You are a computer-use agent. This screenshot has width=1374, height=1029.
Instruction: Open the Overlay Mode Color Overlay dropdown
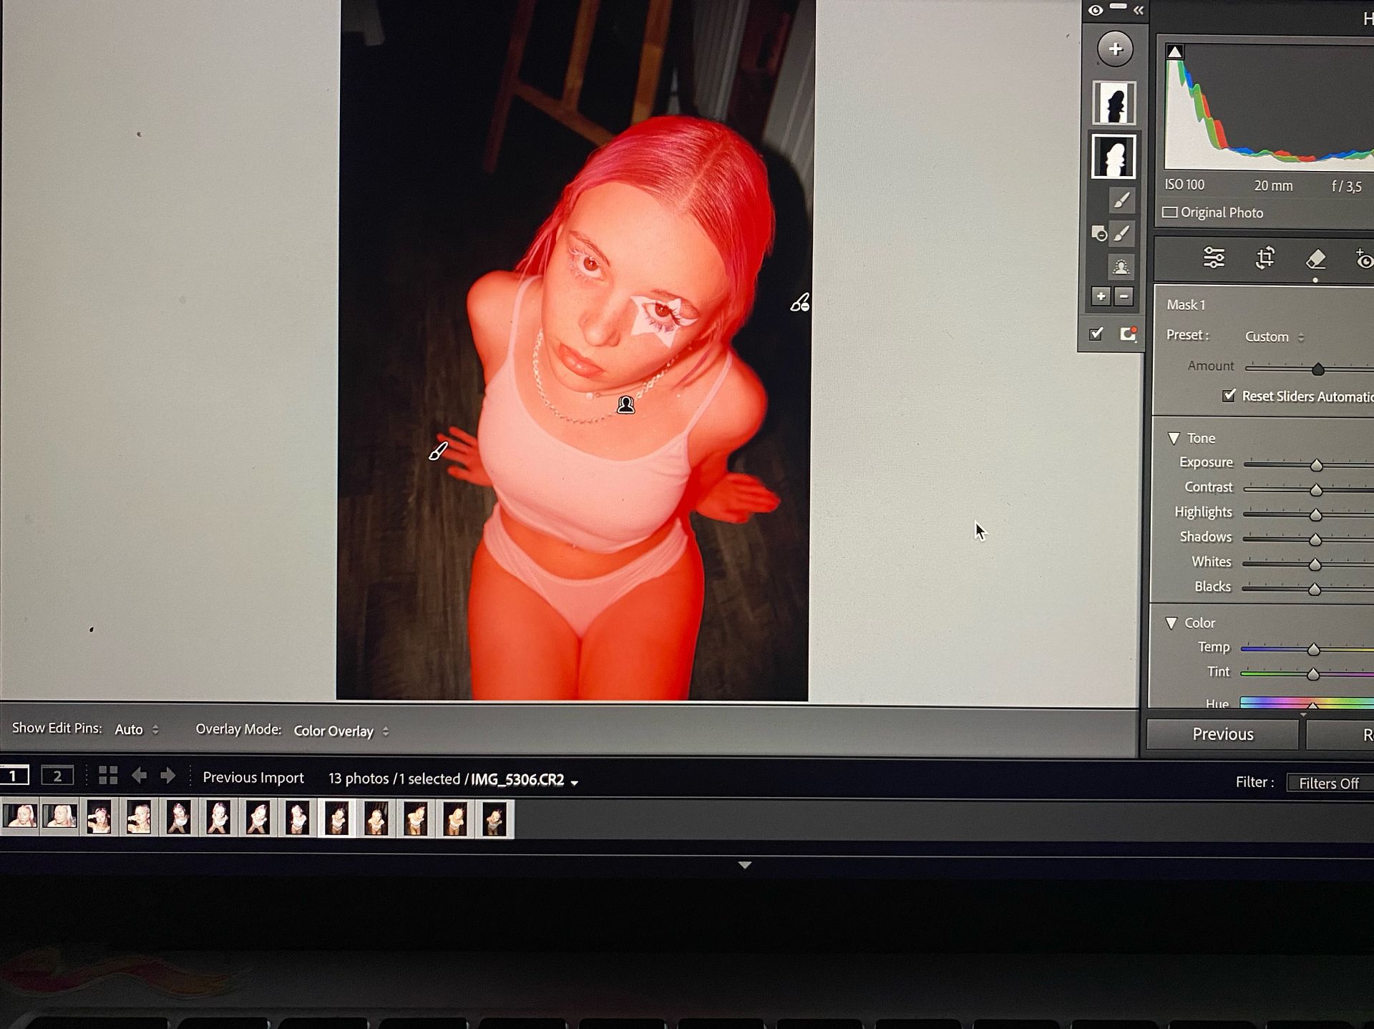tap(341, 731)
